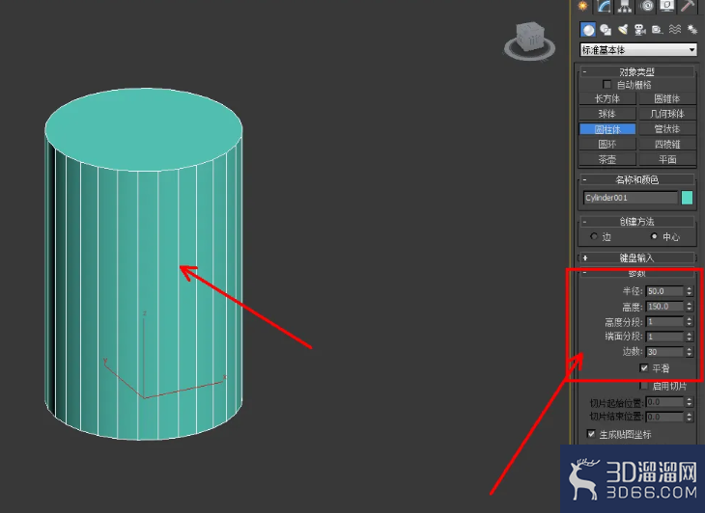705x513 pixels.
Task: Click the 管状体 tube button
Action: 667,129
